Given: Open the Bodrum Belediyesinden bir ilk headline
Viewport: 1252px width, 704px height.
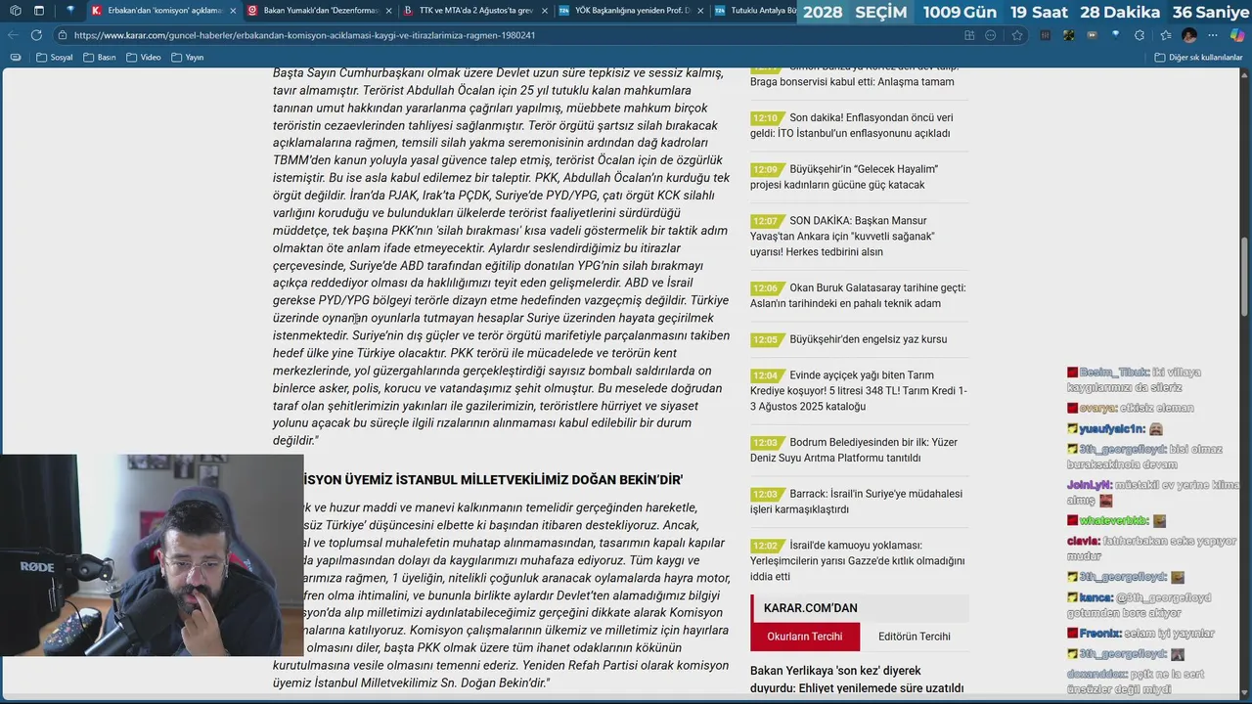Looking at the screenshot, I should coord(860,450).
